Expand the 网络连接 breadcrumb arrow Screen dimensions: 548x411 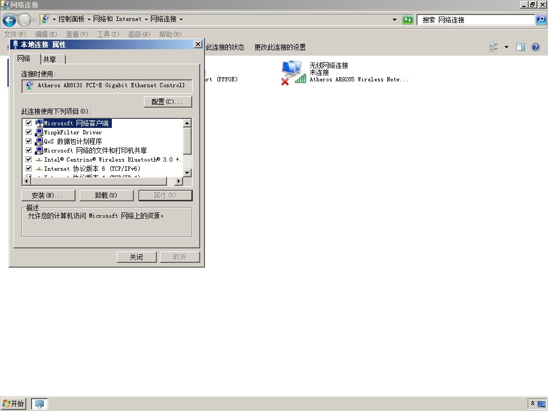tap(181, 20)
